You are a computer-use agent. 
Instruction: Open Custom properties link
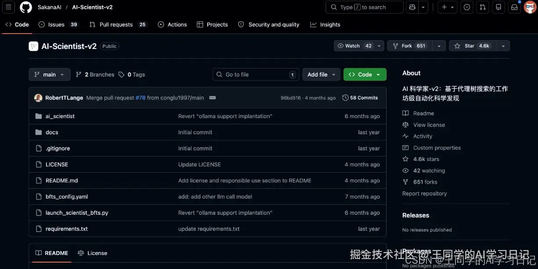pos(431,148)
